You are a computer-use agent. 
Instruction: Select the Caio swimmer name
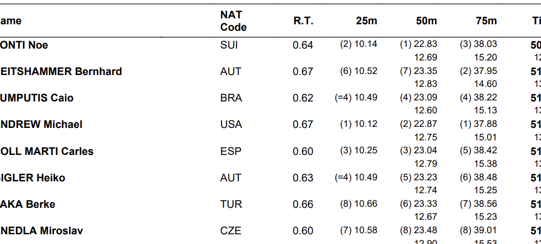pyautogui.click(x=37, y=98)
